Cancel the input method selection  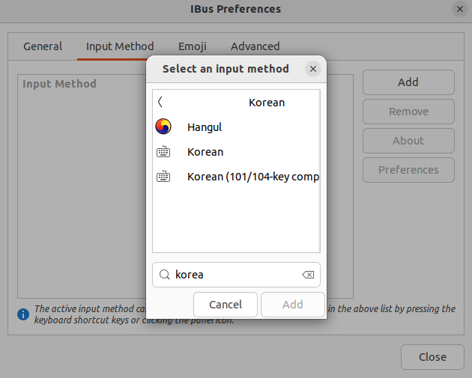226,305
